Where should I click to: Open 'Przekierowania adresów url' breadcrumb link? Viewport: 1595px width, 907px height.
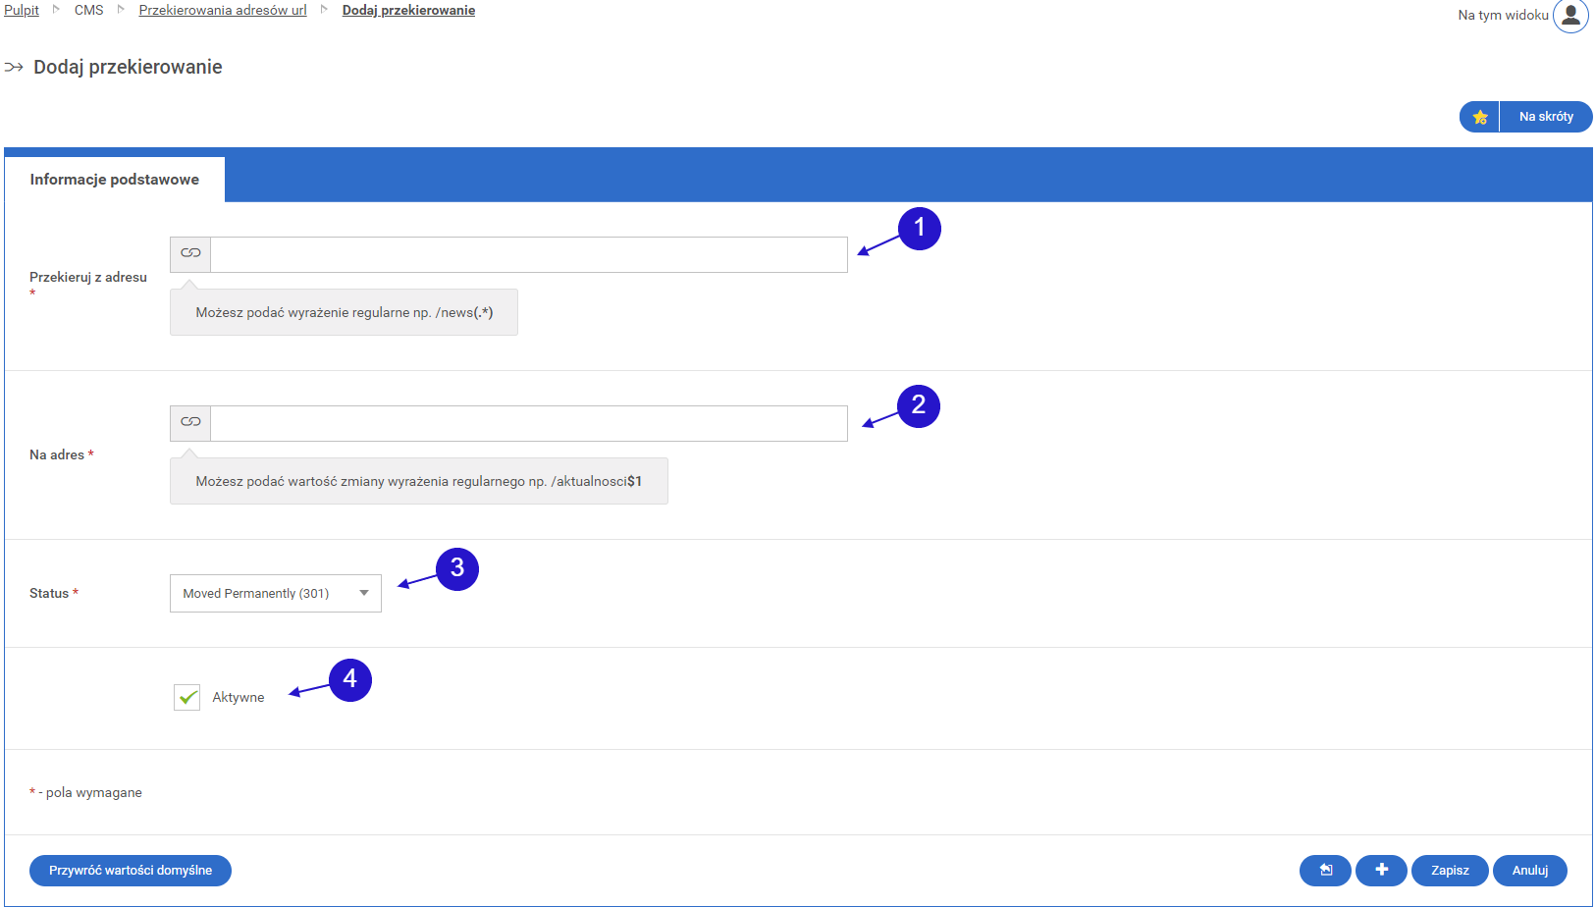(223, 10)
